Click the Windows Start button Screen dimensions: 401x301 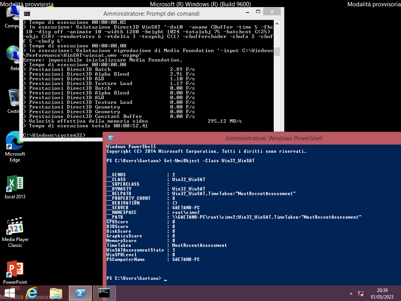pyautogui.click(x=10, y=293)
